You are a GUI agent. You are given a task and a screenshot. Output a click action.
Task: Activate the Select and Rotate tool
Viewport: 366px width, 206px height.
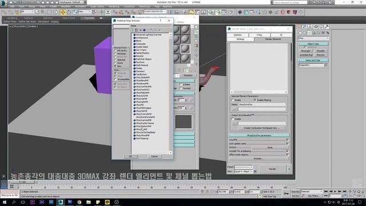[x=69, y=12]
